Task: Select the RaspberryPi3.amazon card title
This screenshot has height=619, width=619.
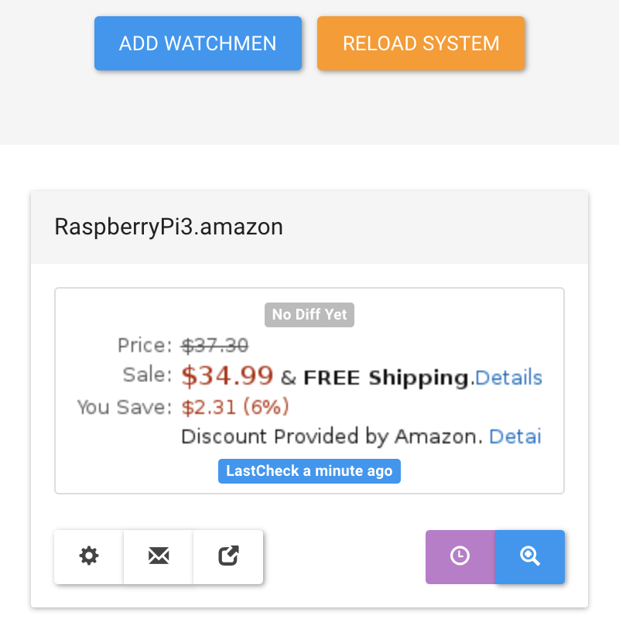Action: click(x=169, y=227)
